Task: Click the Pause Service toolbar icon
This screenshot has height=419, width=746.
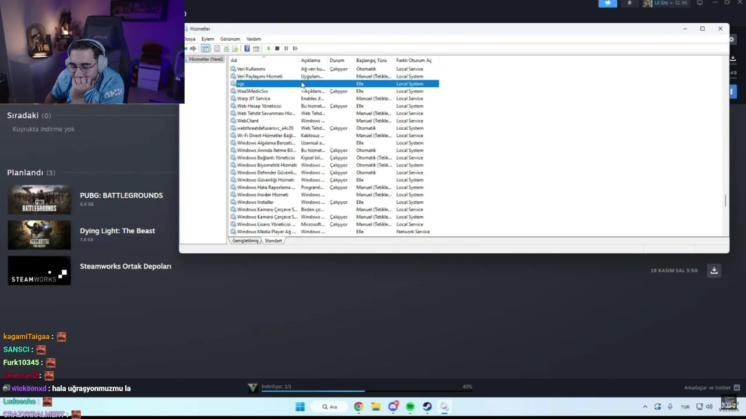Action: click(x=286, y=48)
